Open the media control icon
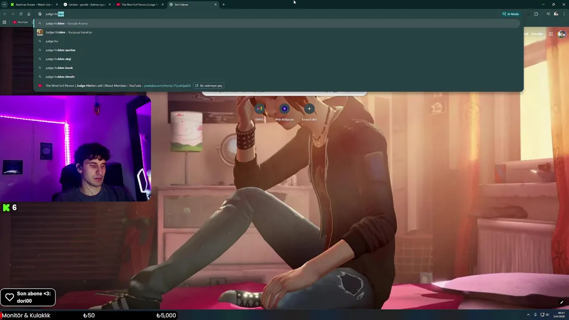Image resolution: width=569 pixels, height=320 pixels. (548, 14)
